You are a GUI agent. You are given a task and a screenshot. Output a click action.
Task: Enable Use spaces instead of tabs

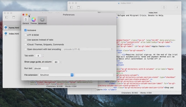pyautogui.click(x=25, y=40)
